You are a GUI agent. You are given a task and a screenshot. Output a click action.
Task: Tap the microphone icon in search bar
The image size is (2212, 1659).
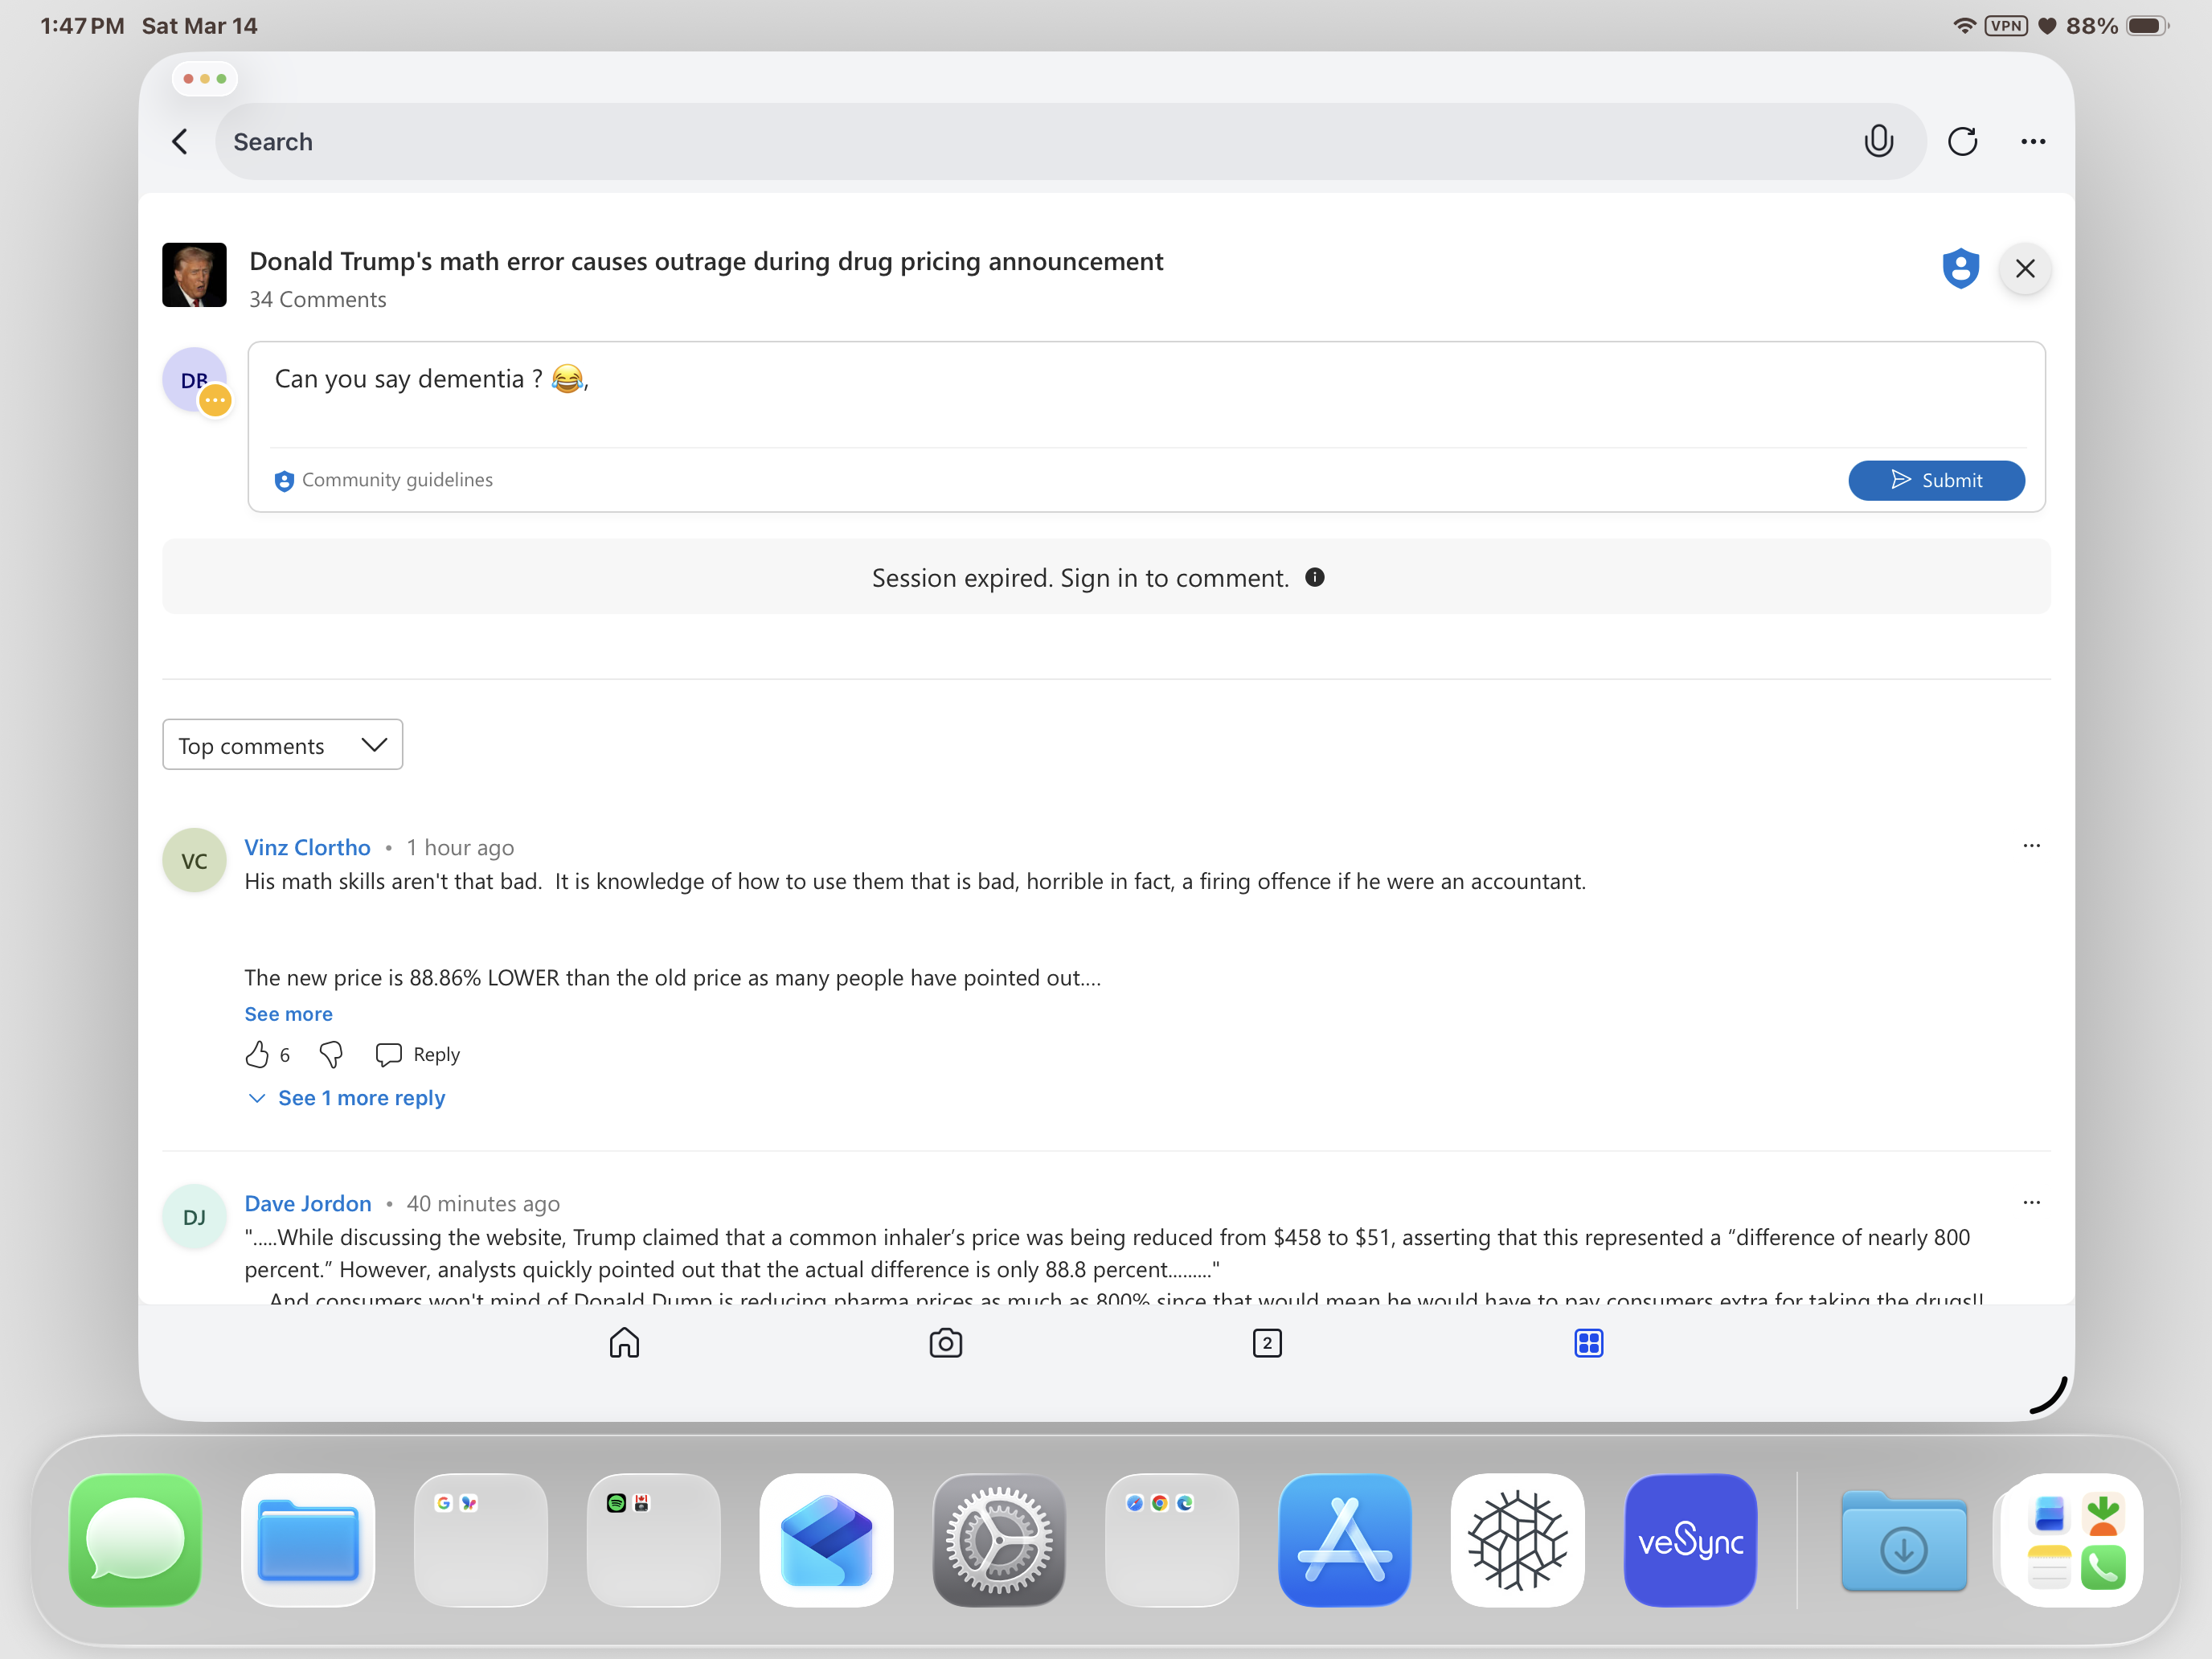click(1878, 141)
